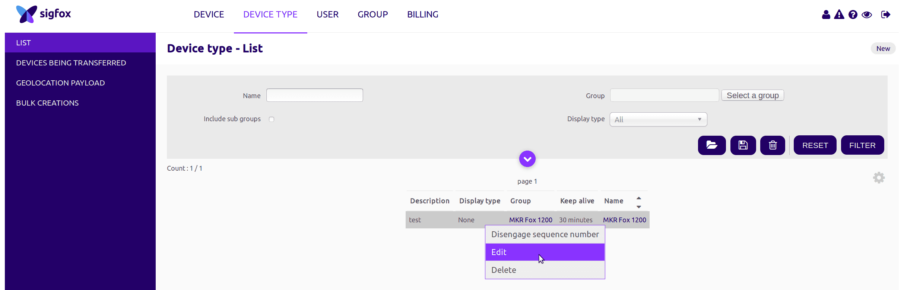Select Delete in the context menu
This screenshot has height=290, width=904.
coord(545,270)
